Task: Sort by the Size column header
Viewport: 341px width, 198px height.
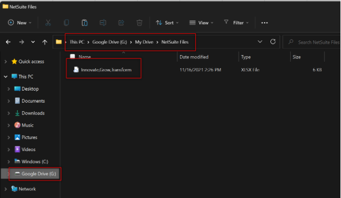Action: [297, 57]
